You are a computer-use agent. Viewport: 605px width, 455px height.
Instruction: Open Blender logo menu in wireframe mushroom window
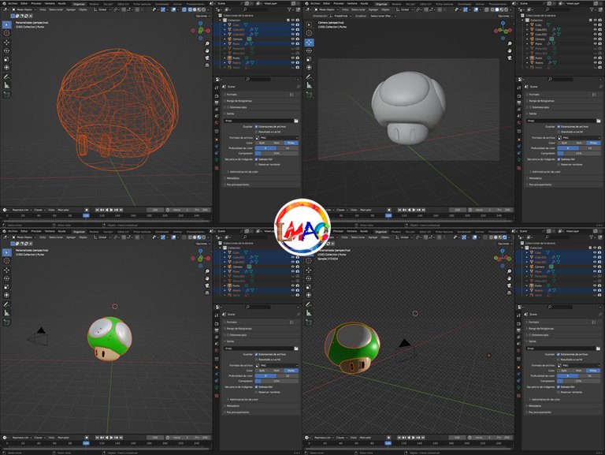[4, 3]
